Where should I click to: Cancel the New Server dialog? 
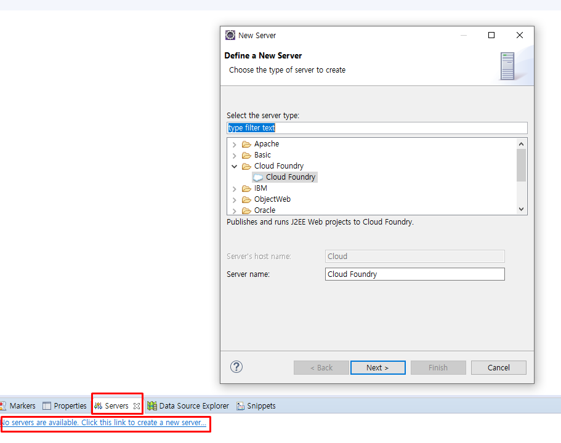(x=498, y=367)
